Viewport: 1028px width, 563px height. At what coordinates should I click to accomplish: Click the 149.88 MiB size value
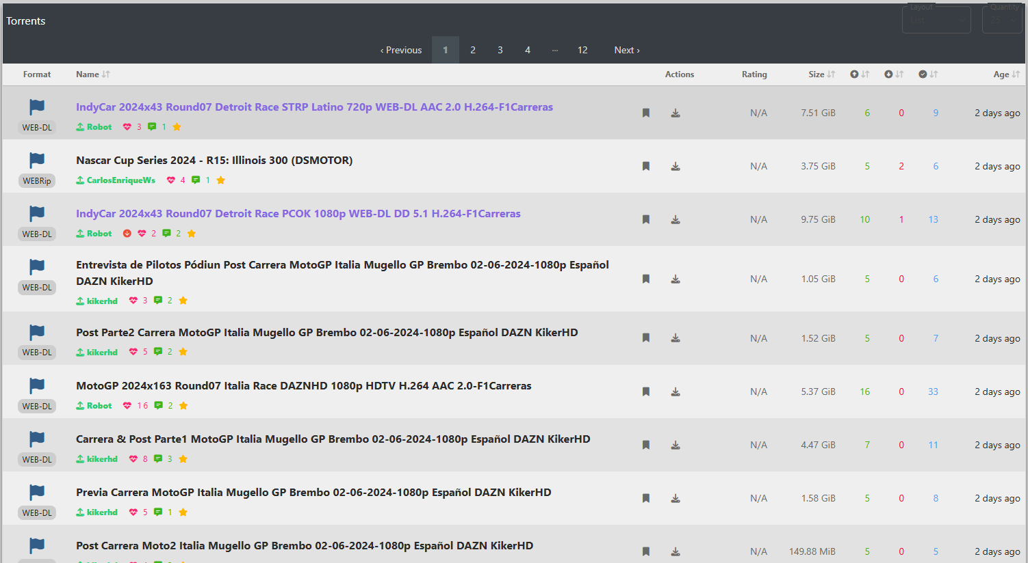pyautogui.click(x=812, y=552)
